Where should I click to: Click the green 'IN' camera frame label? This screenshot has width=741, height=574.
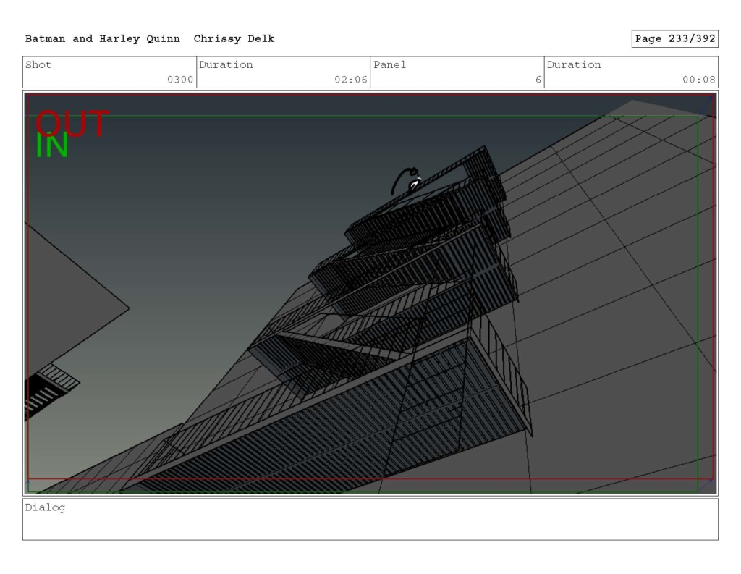[52, 145]
